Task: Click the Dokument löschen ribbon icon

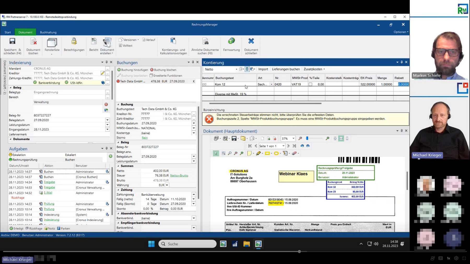Action: tap(33, 41)
